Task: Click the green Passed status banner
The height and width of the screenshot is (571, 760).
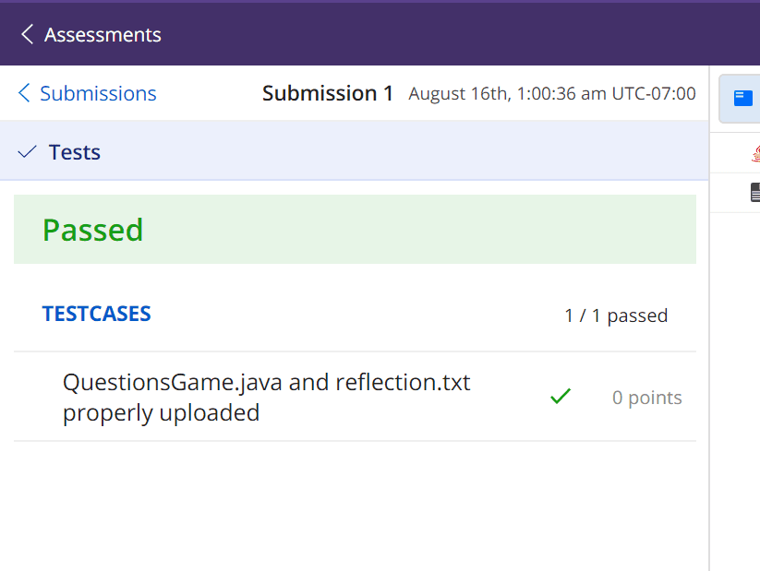Action: (x=355, y=229)
